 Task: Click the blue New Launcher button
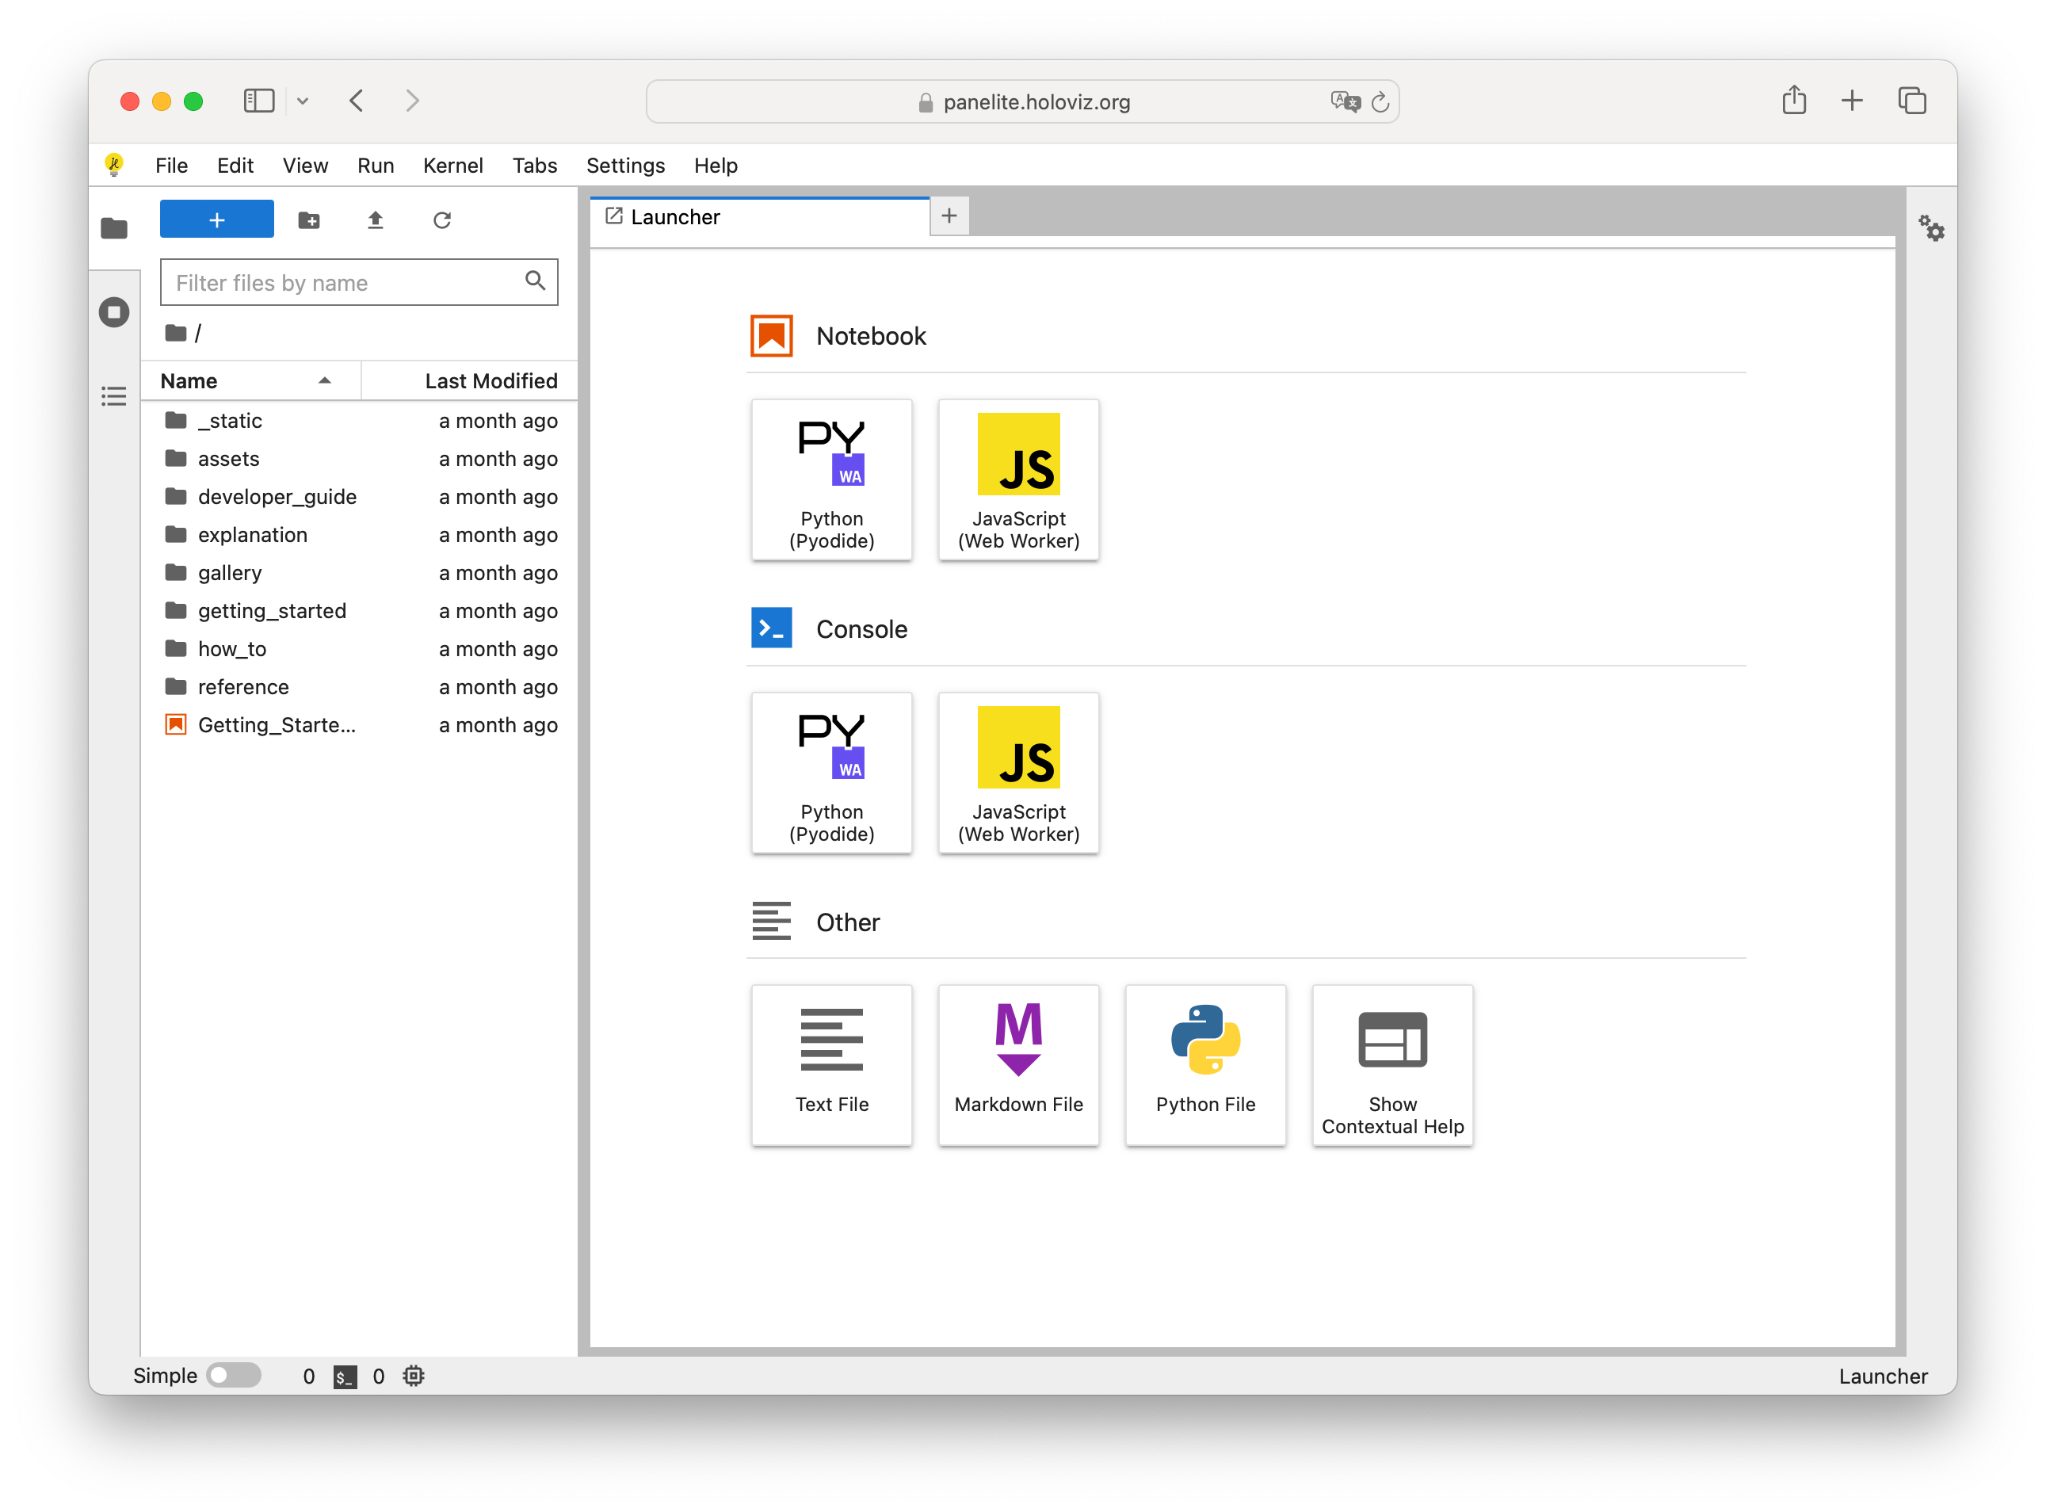click(x=217, y=220)
